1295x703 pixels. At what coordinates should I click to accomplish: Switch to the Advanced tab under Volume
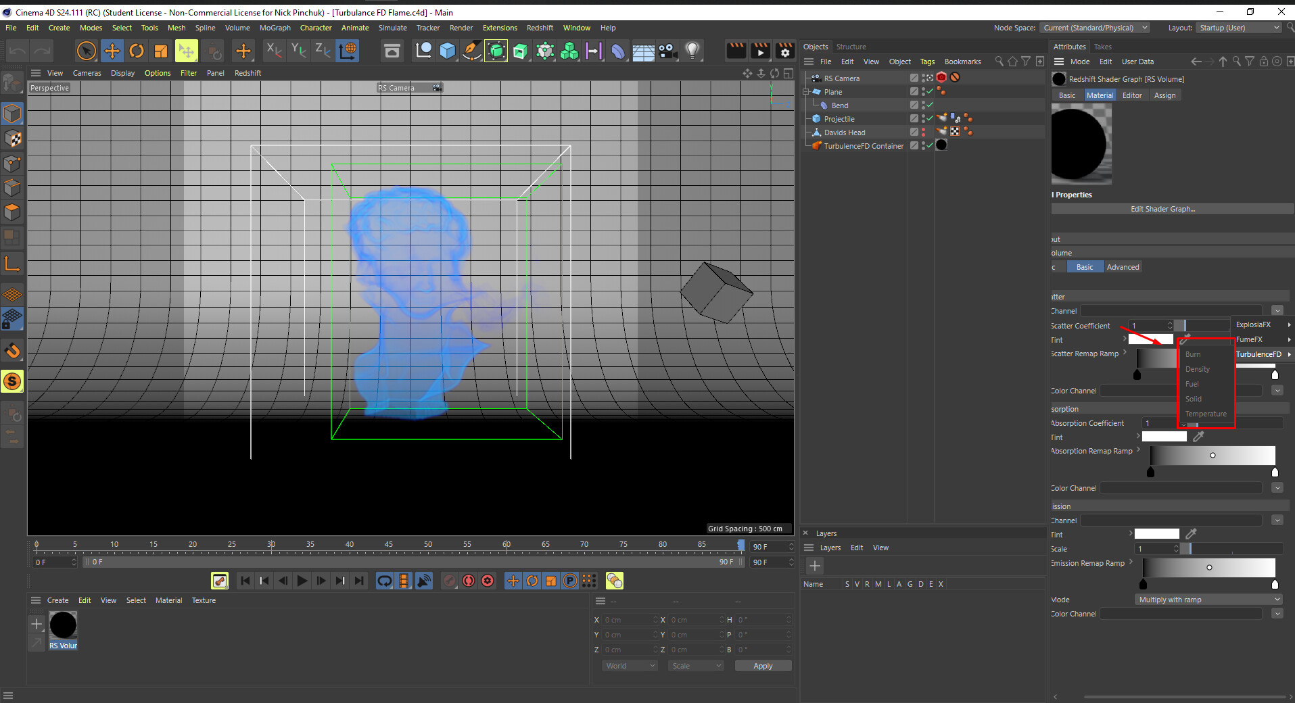(x=1123, y=267)
